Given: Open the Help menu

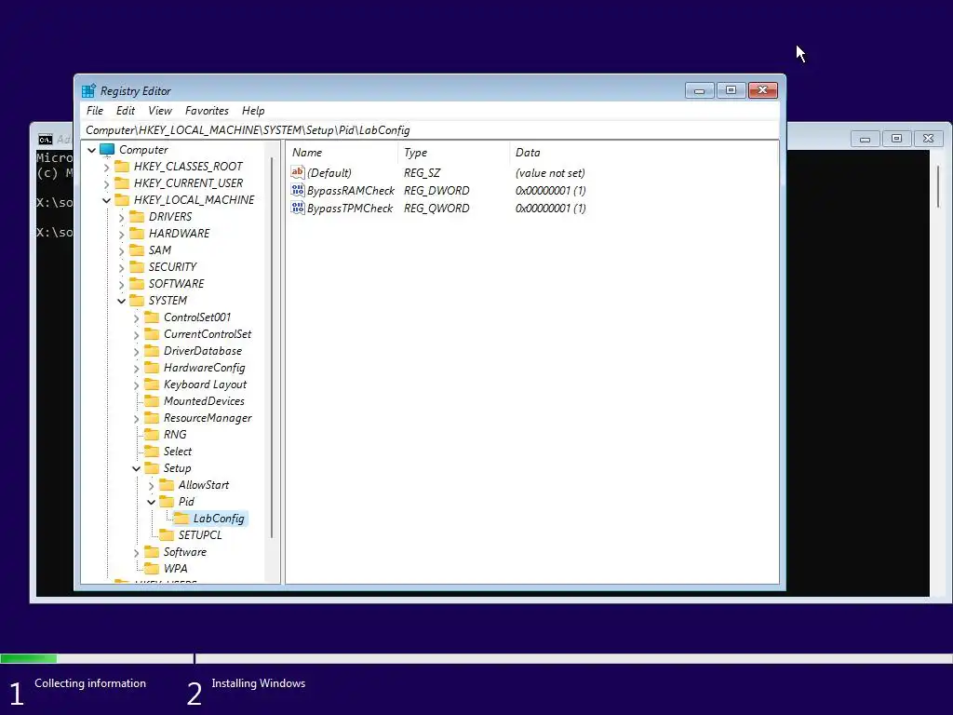Looking at the screenshot, I should click(x=253, y=111).
